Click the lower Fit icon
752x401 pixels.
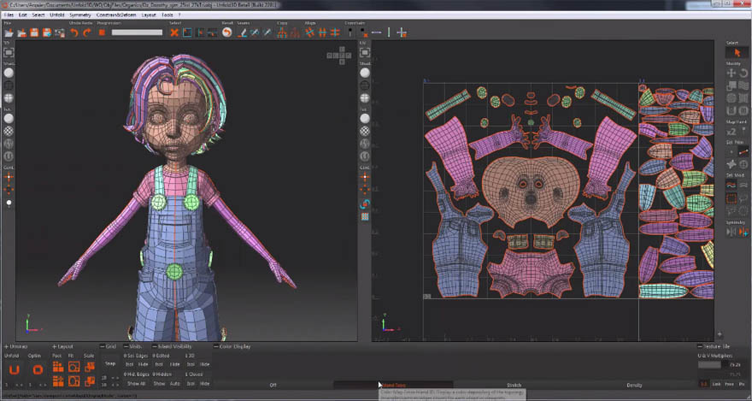click(x=73, y=381)
